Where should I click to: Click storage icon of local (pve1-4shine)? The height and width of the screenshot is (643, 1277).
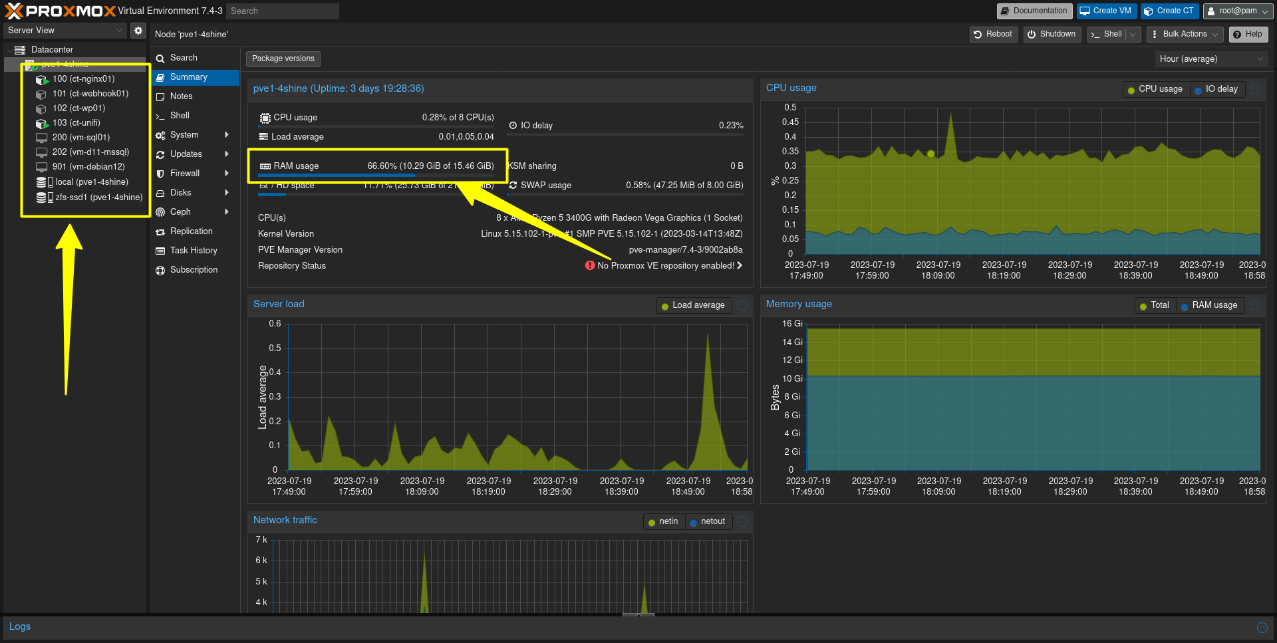pyautogui.click(x=44, y=182)
